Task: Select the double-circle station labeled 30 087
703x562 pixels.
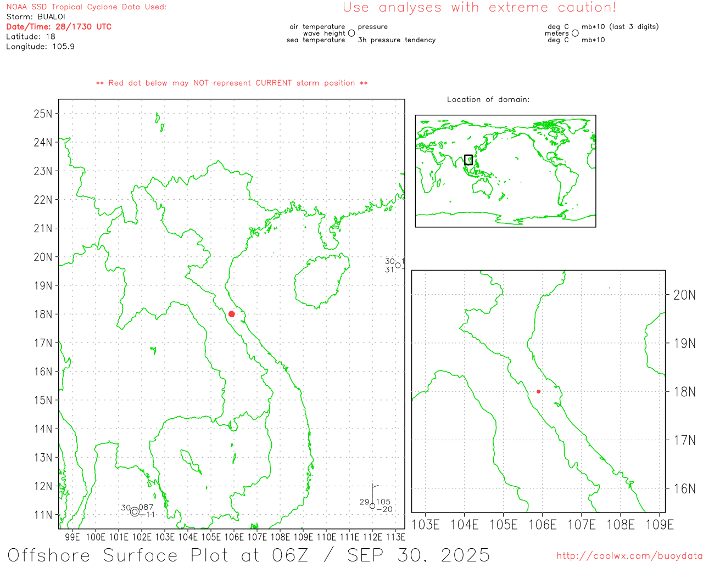Action: click(x=135, y=512)
